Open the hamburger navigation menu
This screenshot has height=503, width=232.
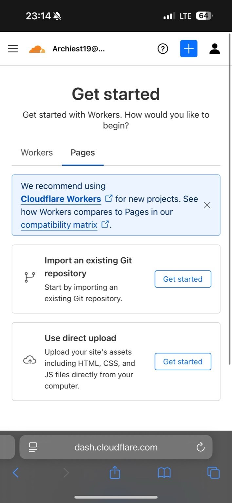13,49
